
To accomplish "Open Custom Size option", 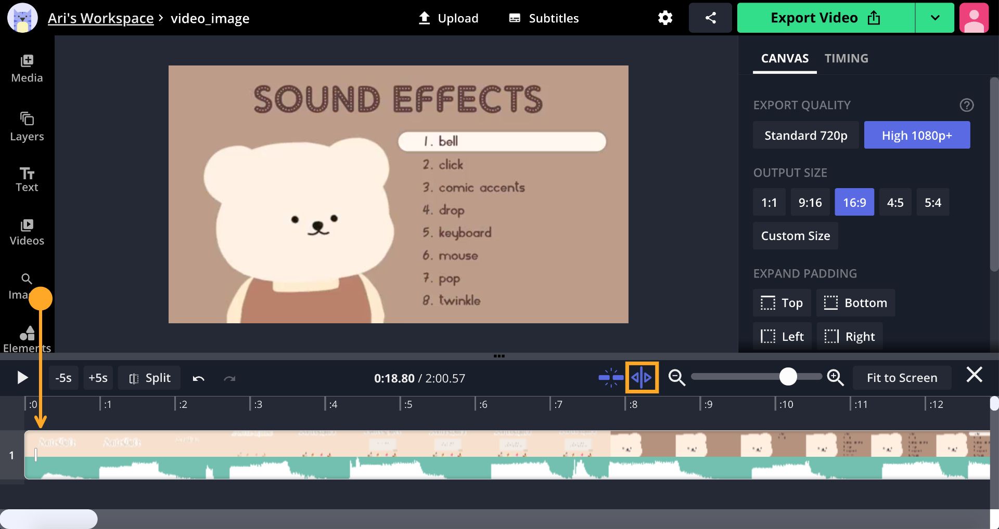I will [x=795, y=236].
